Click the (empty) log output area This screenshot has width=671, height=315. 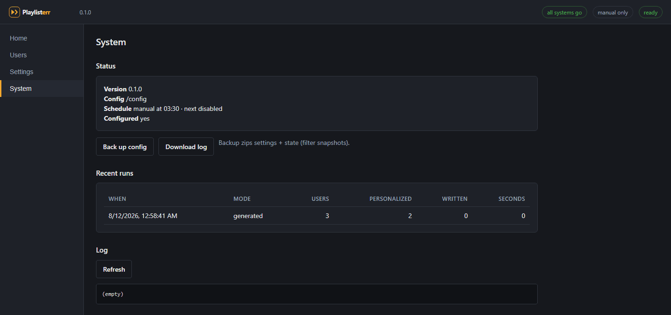tap(317, 294)
